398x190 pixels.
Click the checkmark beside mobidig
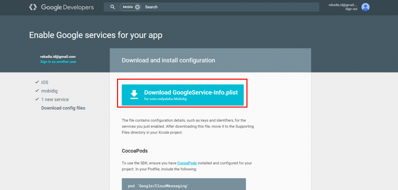(x=37, y=91)
